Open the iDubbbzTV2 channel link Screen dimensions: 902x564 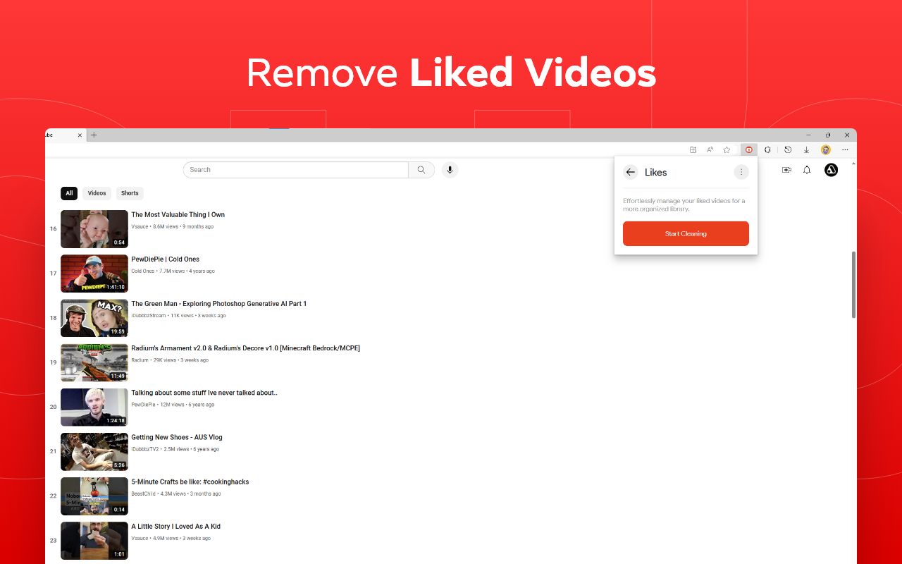145,449
